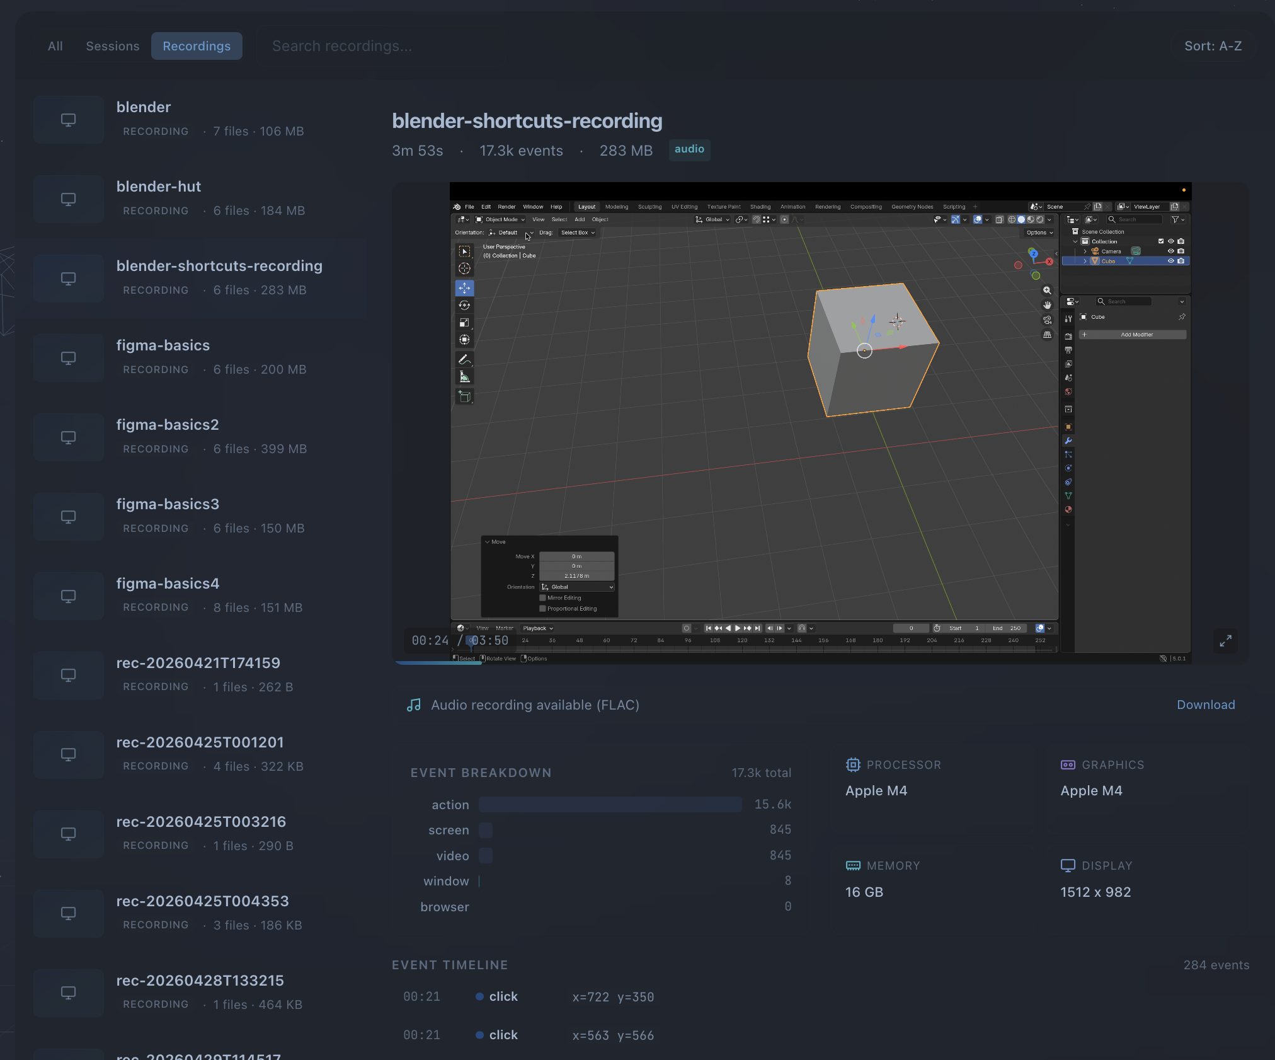Download the FLAC audio recording
1275x1060 pixels.
click(x=1206, y=705)
